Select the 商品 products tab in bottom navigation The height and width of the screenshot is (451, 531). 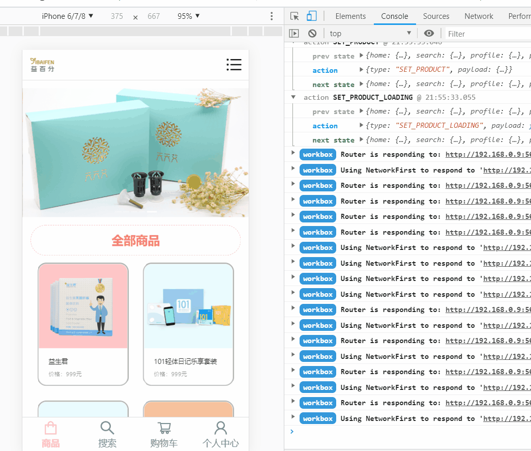pos(50,434)
